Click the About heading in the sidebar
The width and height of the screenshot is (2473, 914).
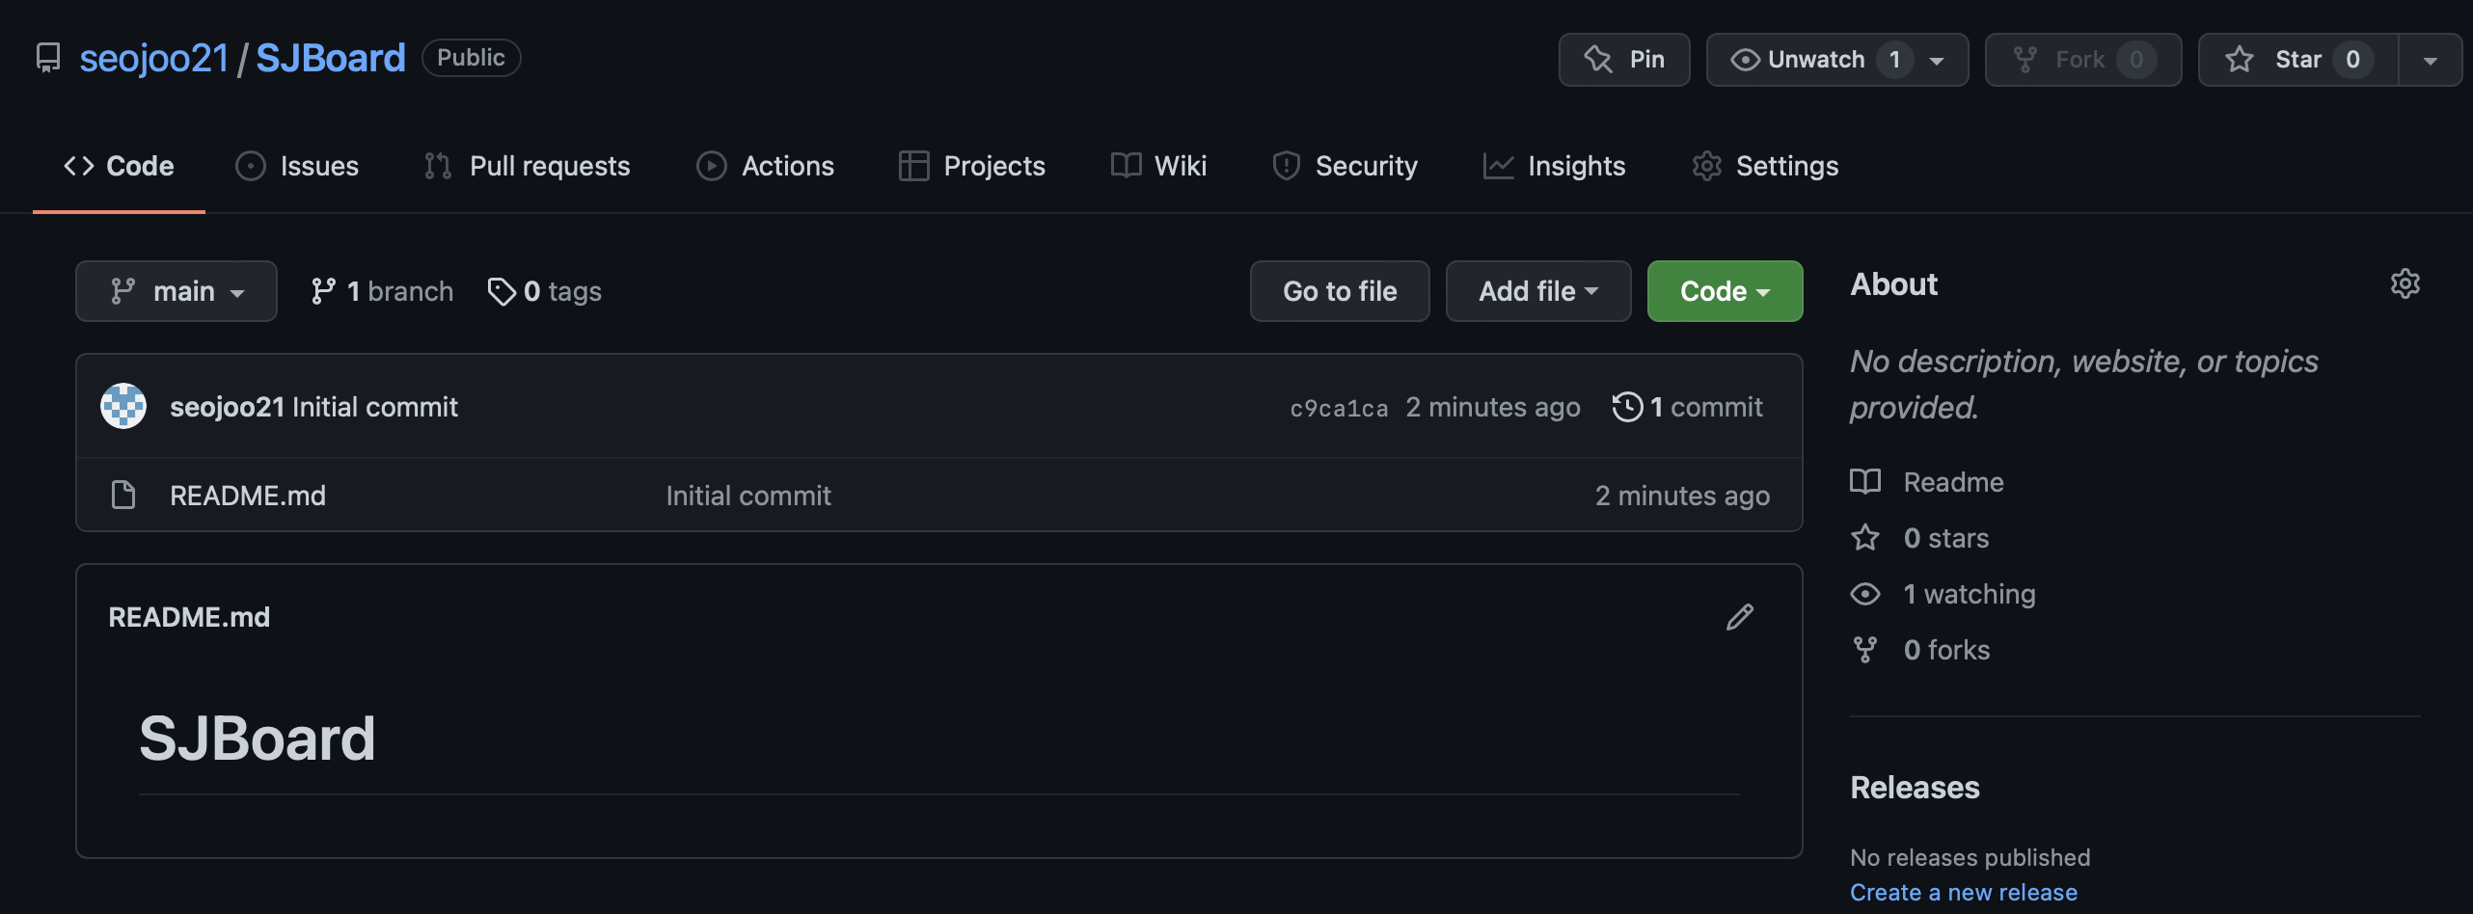pyautogui.click(x=1893, y=284)
